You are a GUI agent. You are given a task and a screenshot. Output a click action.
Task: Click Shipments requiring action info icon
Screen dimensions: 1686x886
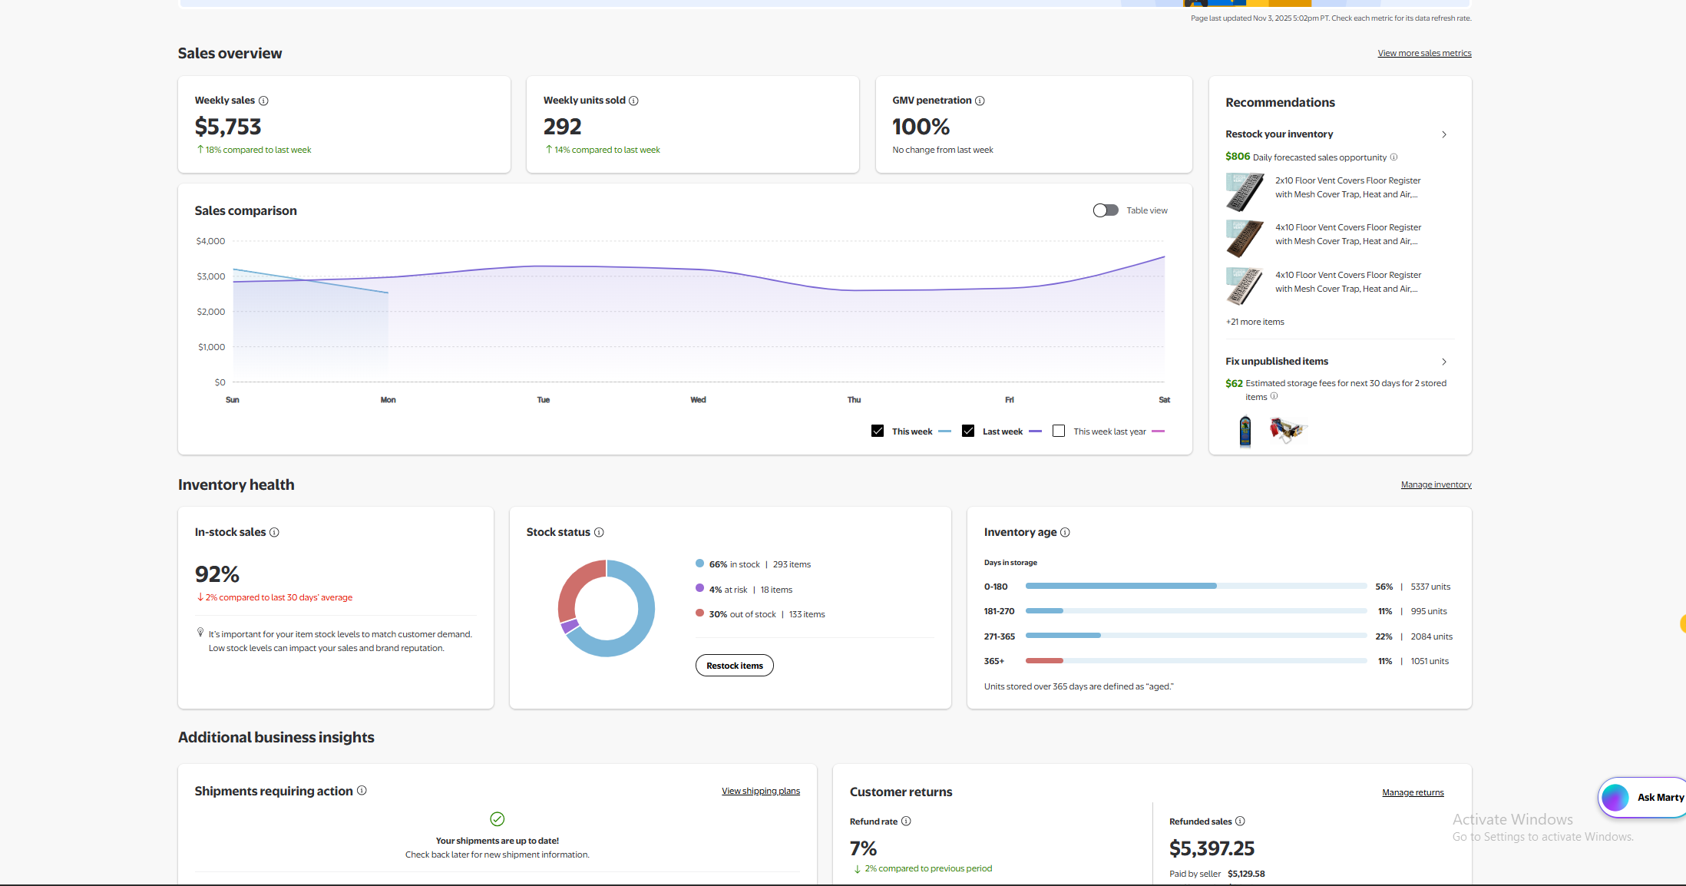pyautogui.click(x=362, y=790)
